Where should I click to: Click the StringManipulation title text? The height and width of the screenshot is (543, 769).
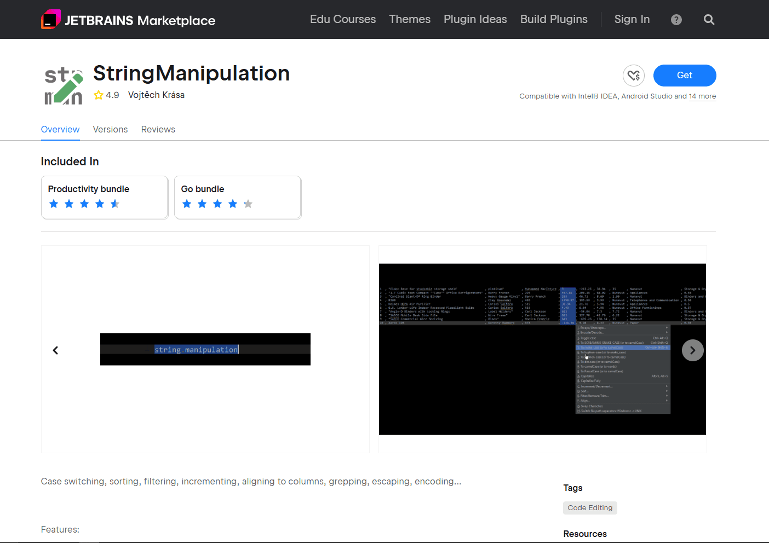(191, 73)
